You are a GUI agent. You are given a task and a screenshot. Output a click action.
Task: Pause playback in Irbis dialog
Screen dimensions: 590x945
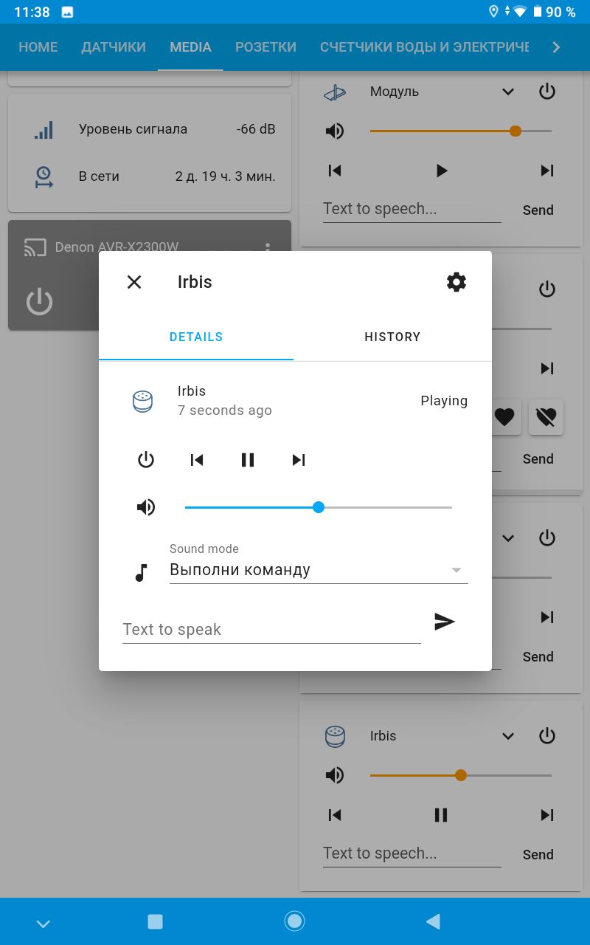point(248,460)
